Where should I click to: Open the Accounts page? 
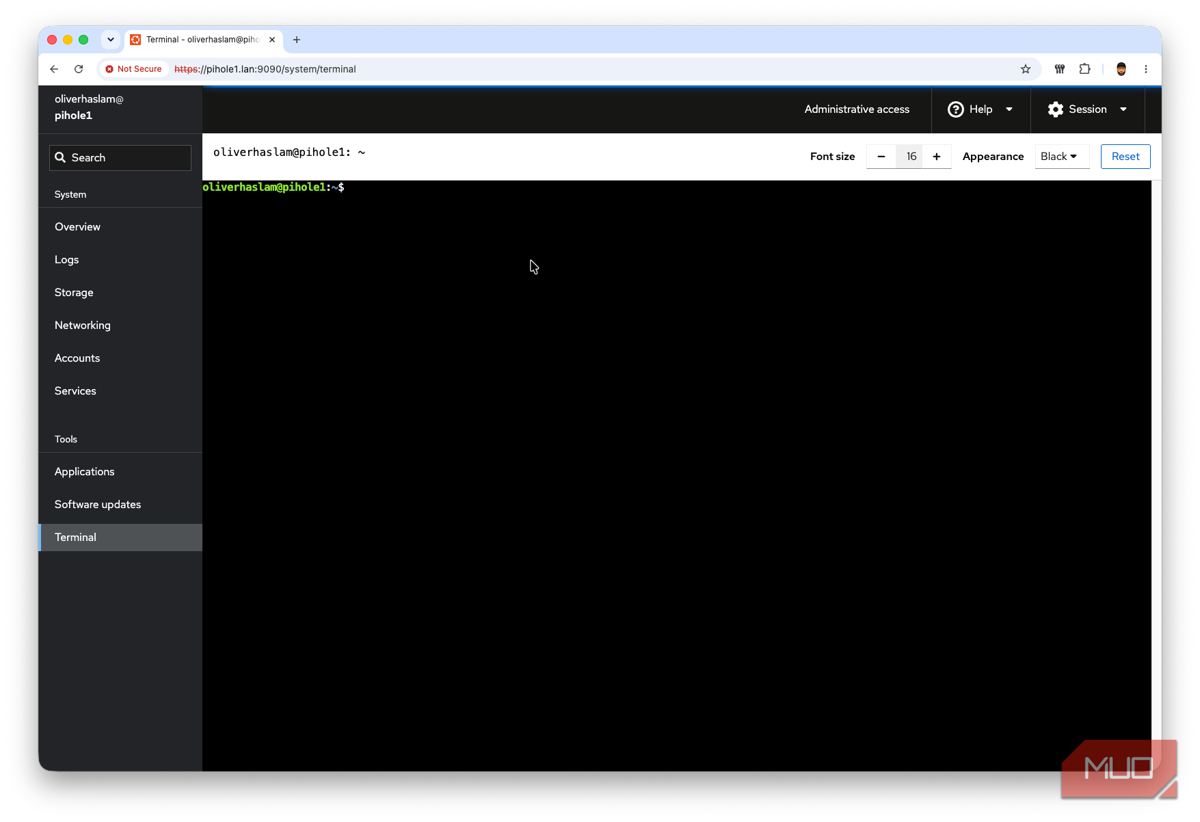click(120, 358)
